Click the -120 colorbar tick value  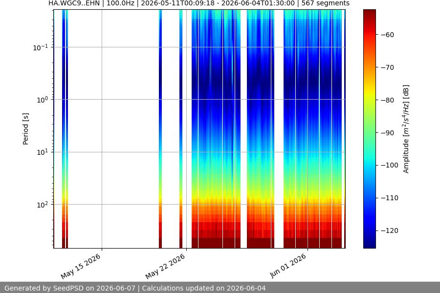point(389,230)
